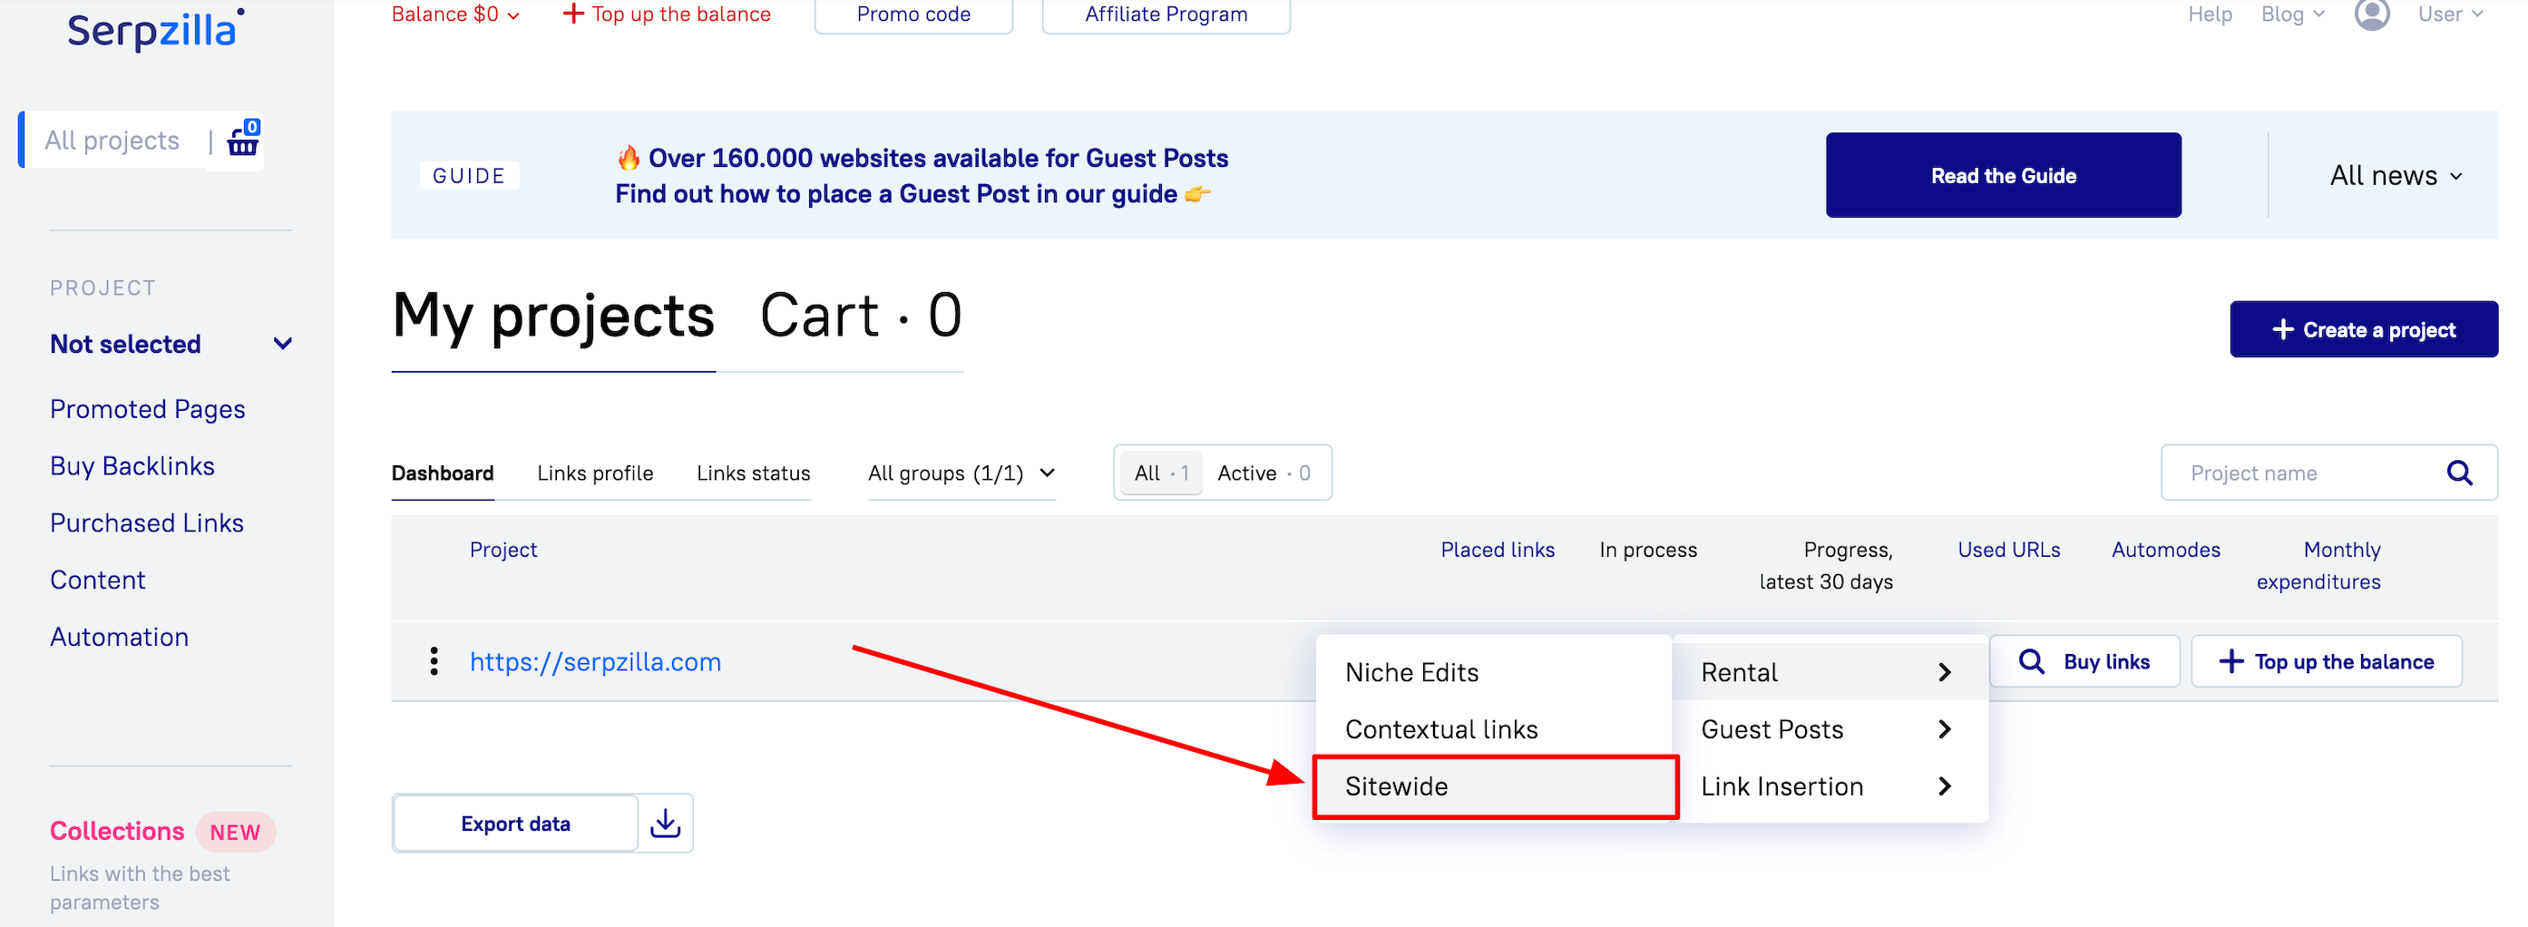Sort by the Used URLs column header
The width and height of the screenshot is (2528, 927).
click(x=2008, y=550)
